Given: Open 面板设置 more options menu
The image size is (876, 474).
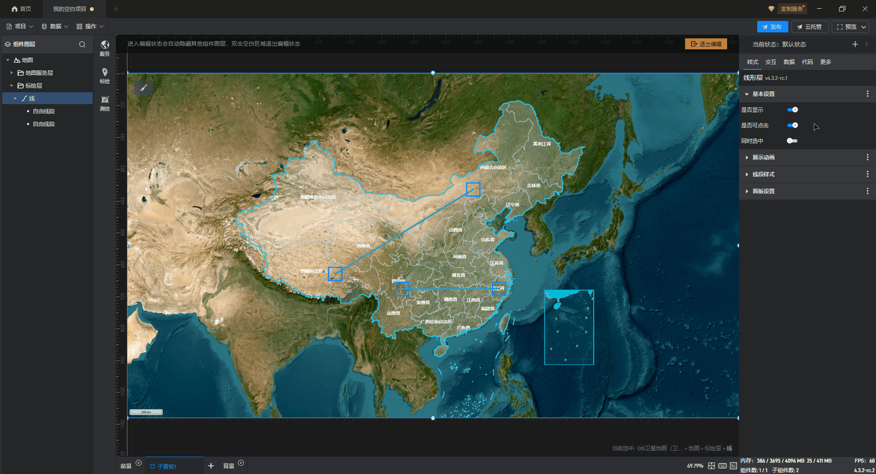Looking at the screenshot, I should pyautogui.click(x=867, y=191).
